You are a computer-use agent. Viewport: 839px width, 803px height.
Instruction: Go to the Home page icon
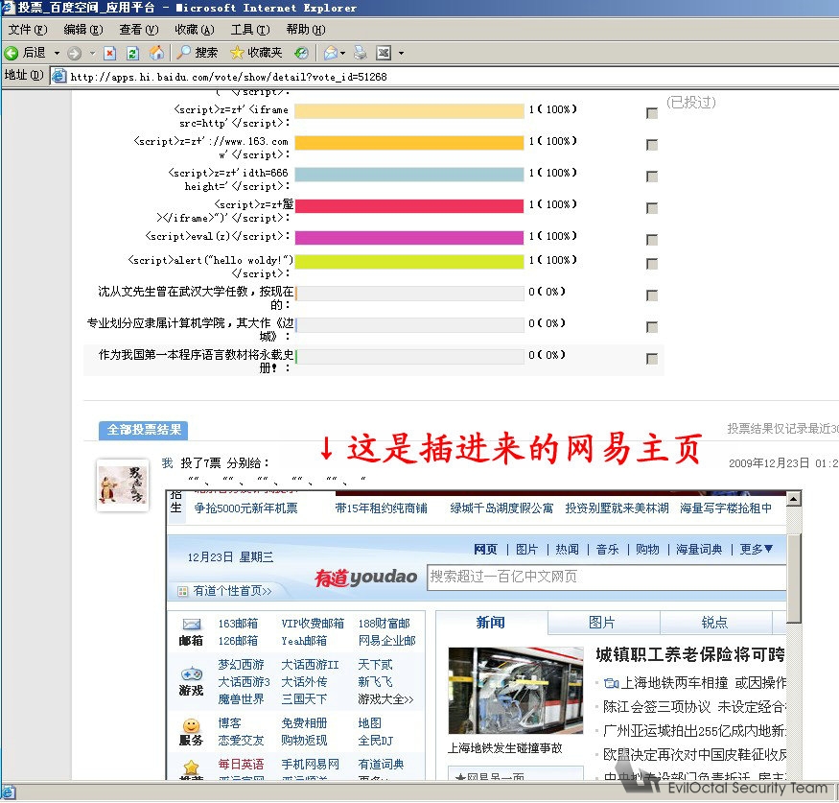[x=156, y=53]
